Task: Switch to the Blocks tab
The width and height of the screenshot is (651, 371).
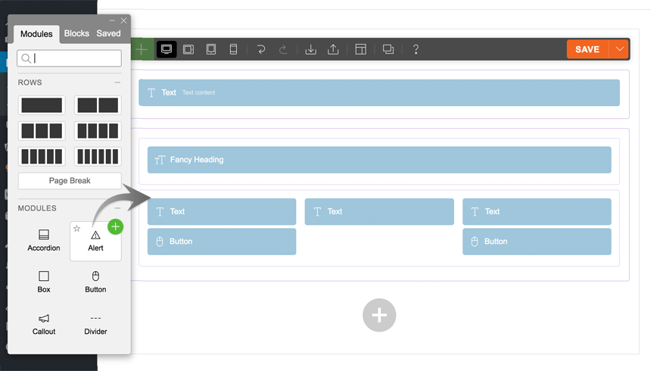Action: tap(76, 33)
